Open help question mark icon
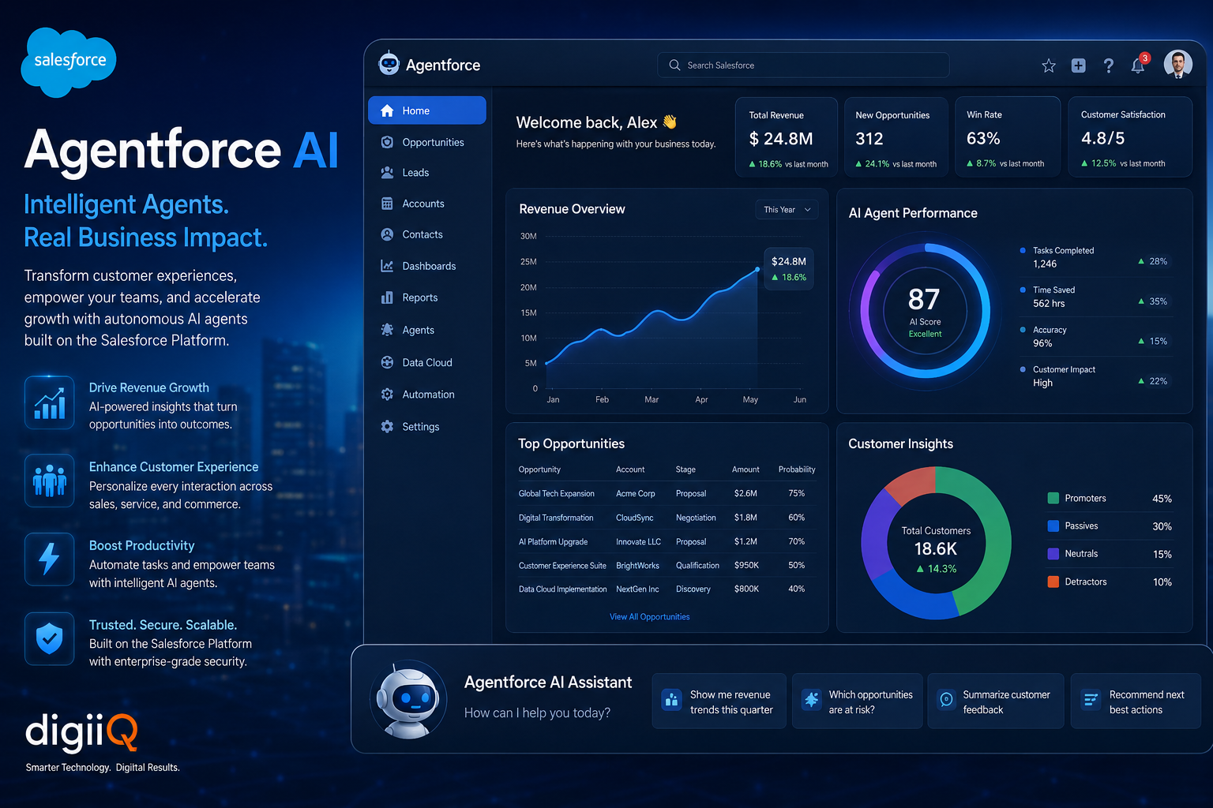The height and width of the screenshot is (808, 1213). point(1109,65)
